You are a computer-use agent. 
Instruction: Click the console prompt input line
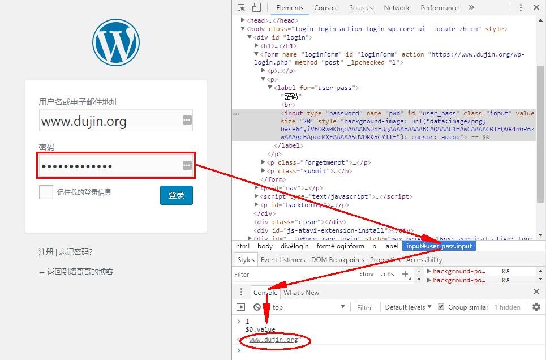[x=390, y=350]
